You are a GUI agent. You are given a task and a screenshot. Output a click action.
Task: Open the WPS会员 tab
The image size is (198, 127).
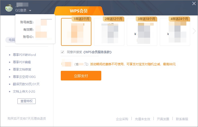pos(79,11)
